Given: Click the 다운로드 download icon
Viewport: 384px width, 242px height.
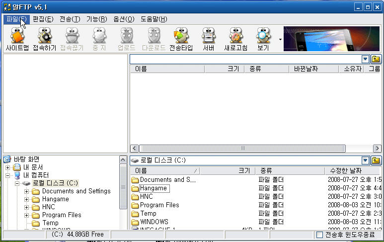Looking at the screenshot, I should pyautogui.click(x=154, y=39).
